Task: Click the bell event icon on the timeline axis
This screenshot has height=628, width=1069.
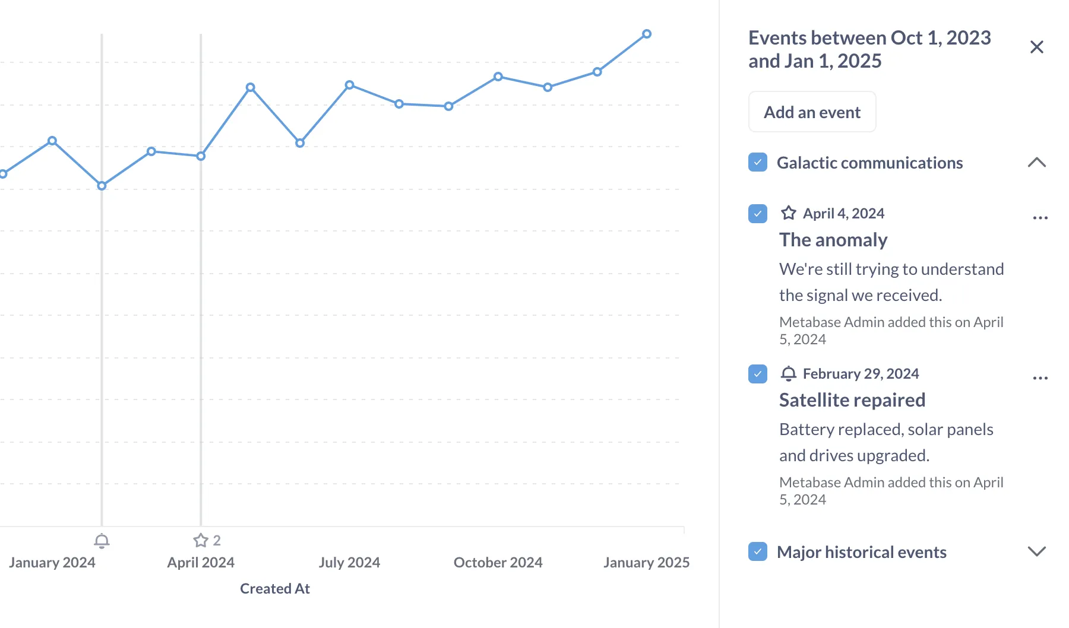Action: pyautogui.click(x=102, y=541)
